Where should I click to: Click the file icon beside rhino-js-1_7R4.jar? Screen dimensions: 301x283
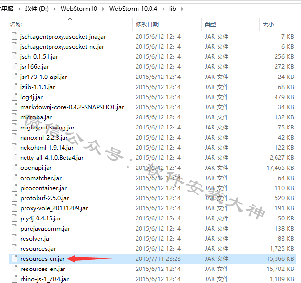(14, 279)
